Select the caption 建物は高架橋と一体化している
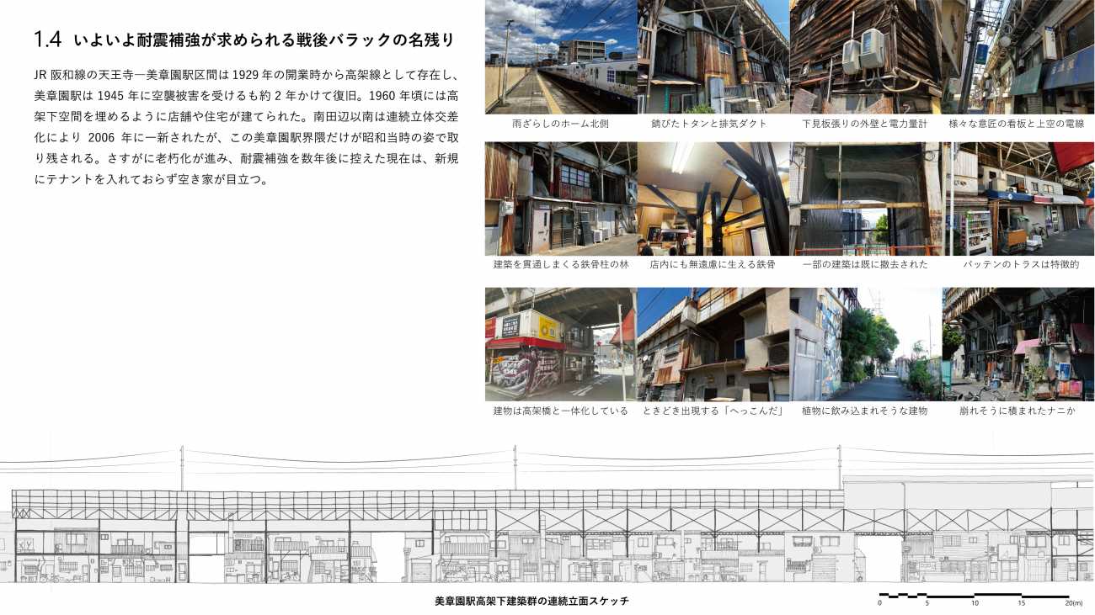1095x615 pixels. (x=560, y=411)
